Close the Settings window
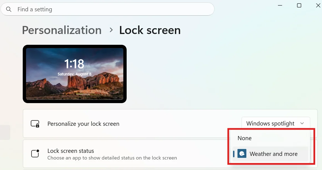Viewport: 322px width, 170px height. [x=318, y=5]
